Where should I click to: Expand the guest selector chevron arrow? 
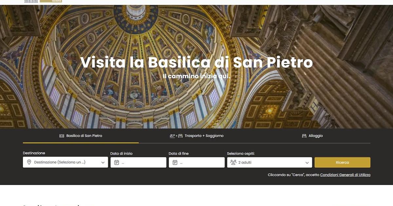click(307, 163)
